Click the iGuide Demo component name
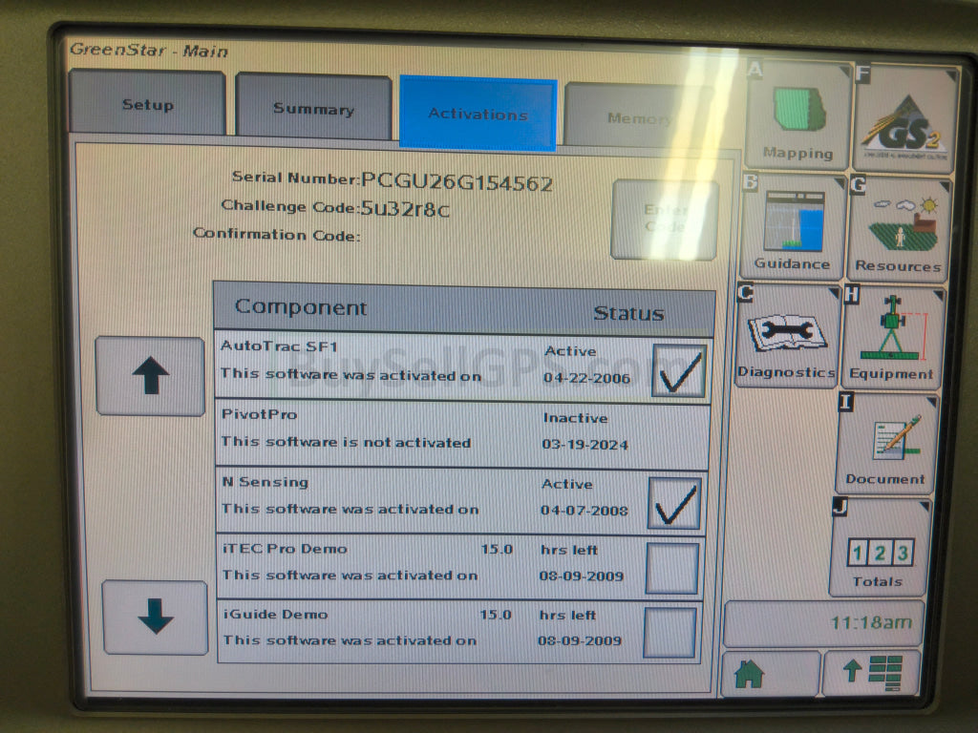This screenshot has width=978, height=733. pos(275,614)
